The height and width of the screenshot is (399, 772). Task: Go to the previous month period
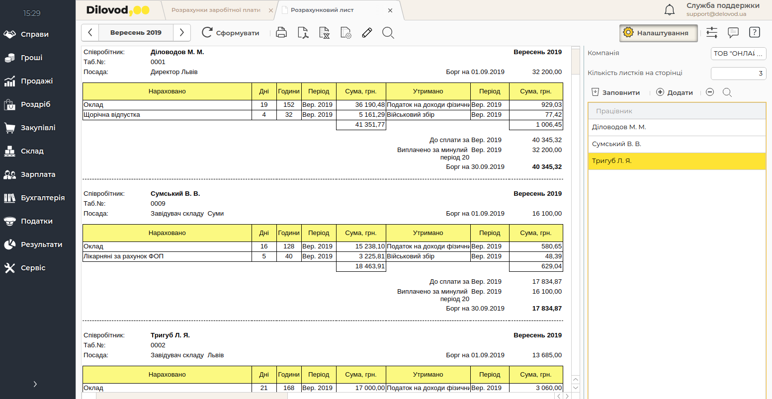coord(90,33)
